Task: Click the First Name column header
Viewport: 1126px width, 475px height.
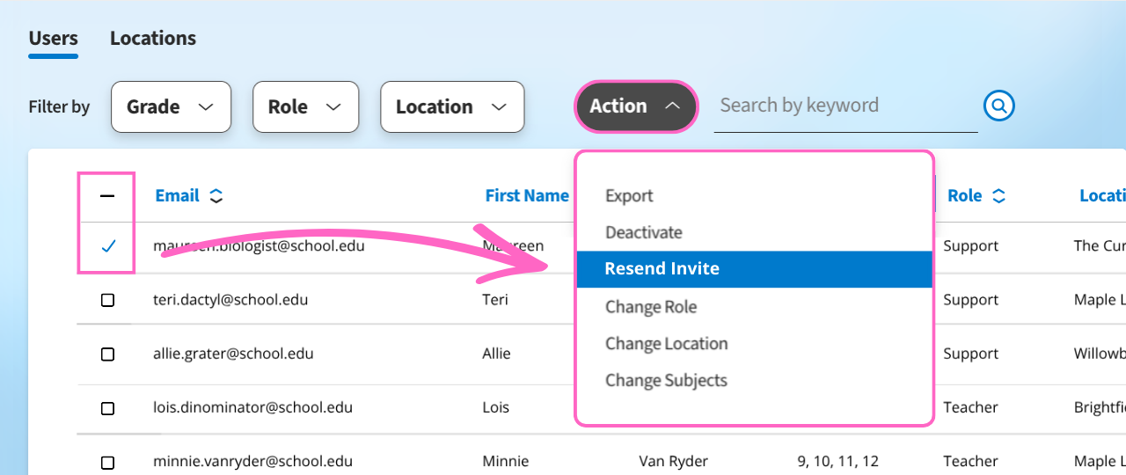Action: point(527,196)
